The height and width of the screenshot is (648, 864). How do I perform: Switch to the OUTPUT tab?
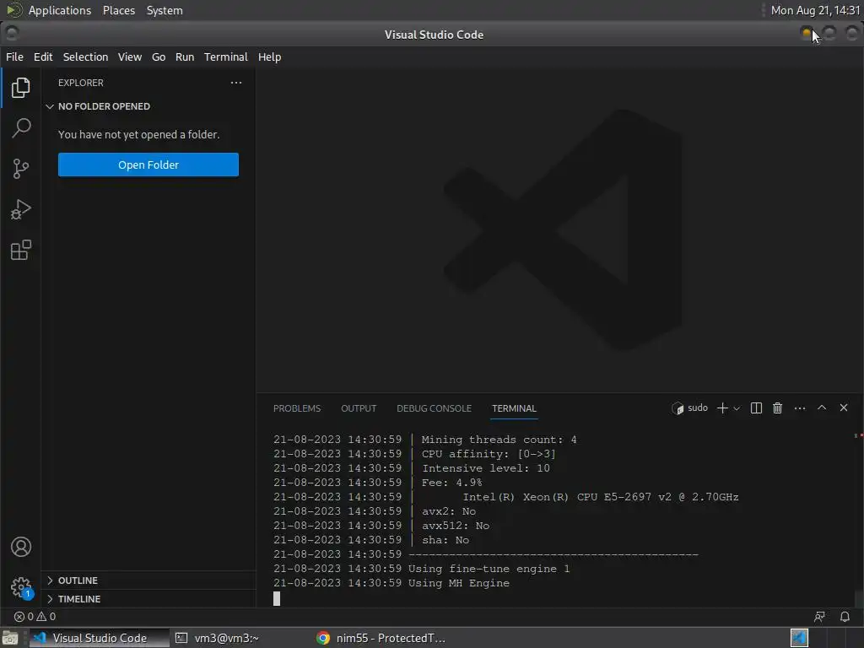(x=359, y=408)
